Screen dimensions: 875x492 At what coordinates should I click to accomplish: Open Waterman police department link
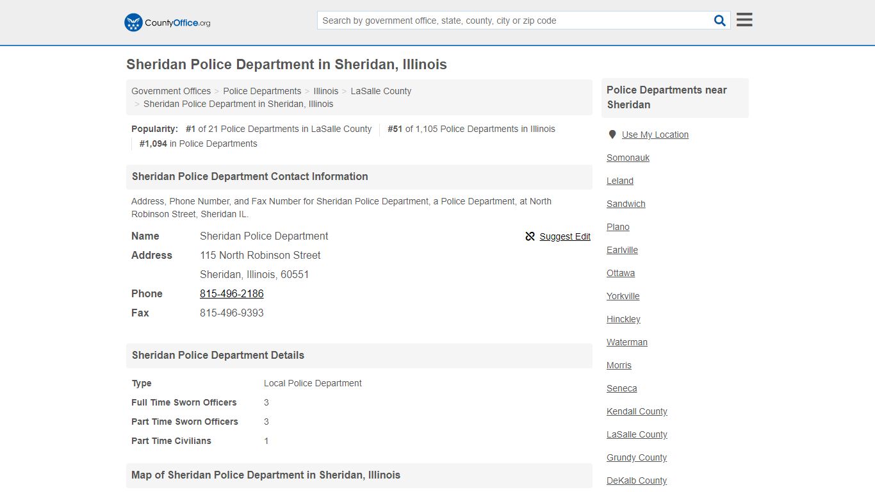(x=627, y=342)
